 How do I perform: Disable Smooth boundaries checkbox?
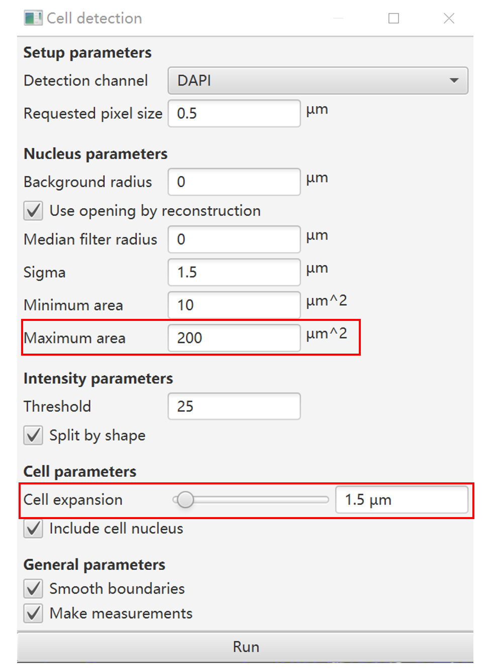coord(34,589)
